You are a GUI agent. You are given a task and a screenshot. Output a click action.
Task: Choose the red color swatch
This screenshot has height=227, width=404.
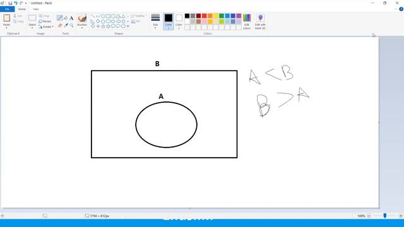(205, 16)
